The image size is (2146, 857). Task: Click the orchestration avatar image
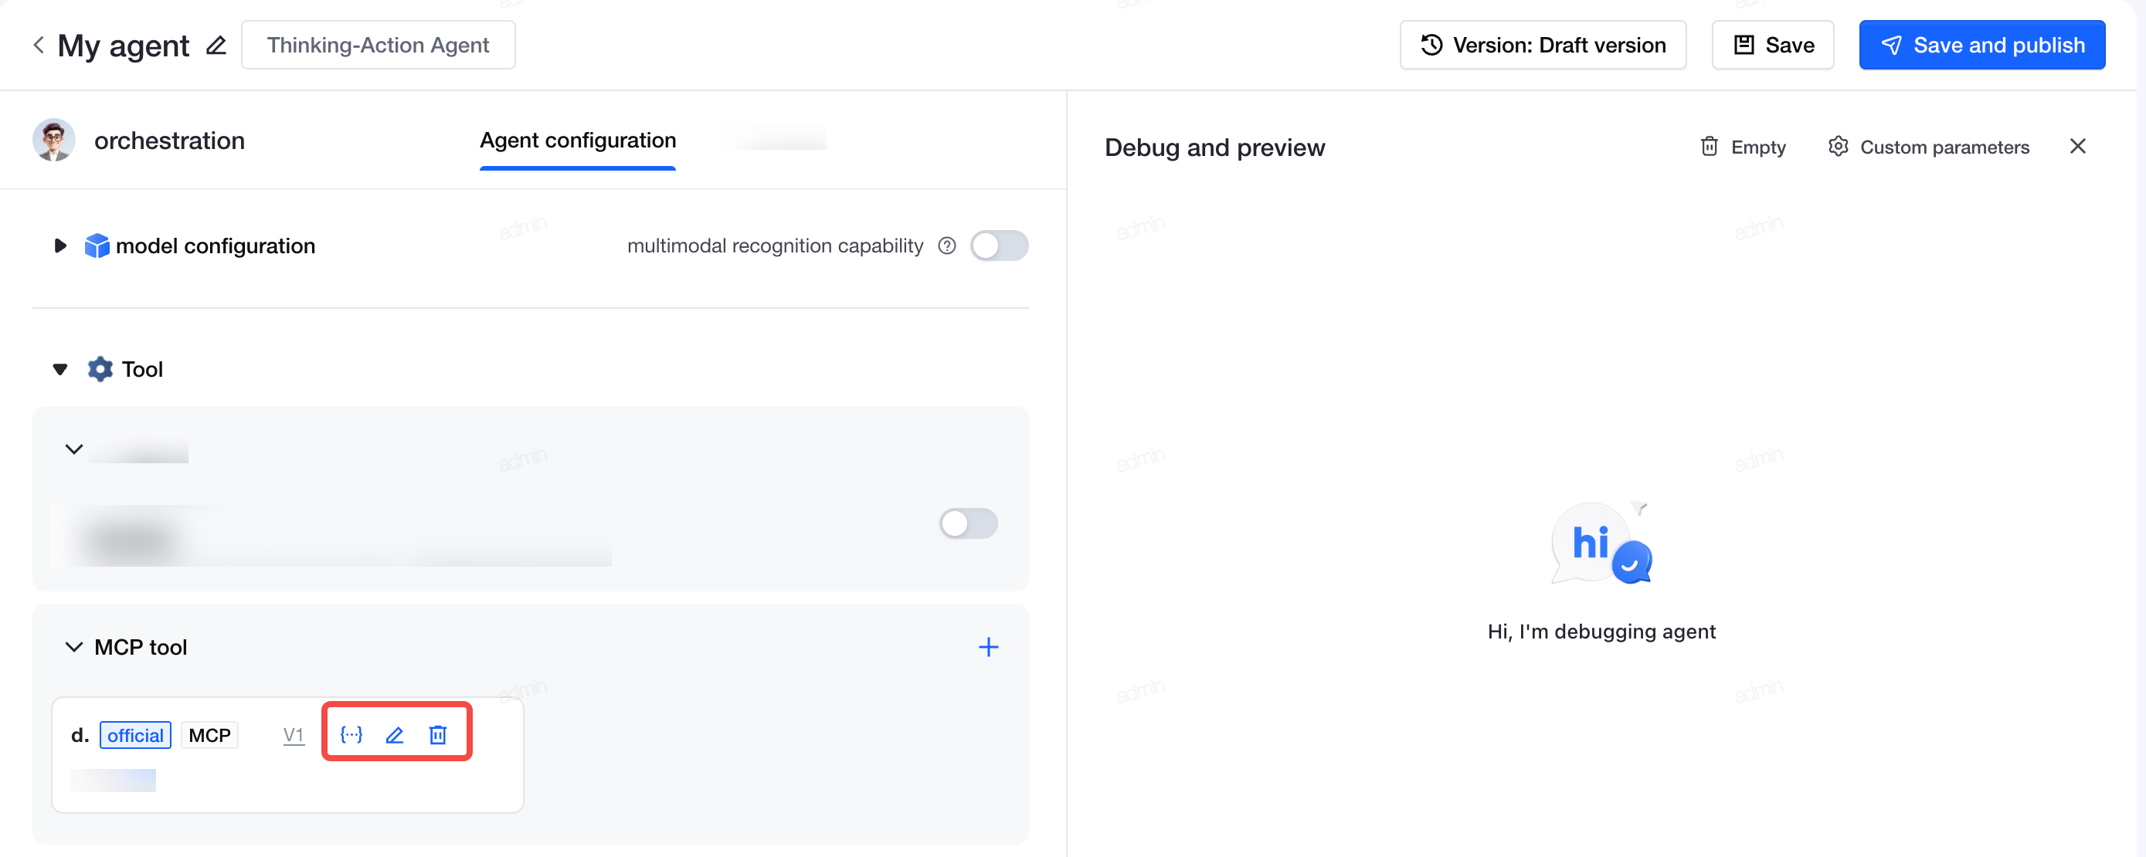pos(54,140)
